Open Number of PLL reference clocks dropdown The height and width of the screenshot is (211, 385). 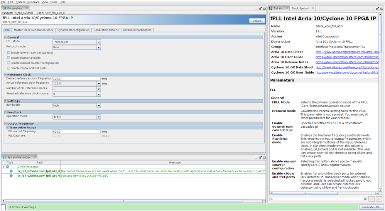pyautogui.click(x=99, y=89)
